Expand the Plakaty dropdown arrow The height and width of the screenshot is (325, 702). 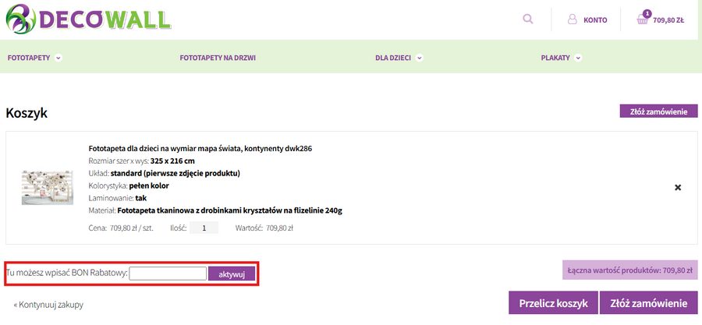coord(578,58)
